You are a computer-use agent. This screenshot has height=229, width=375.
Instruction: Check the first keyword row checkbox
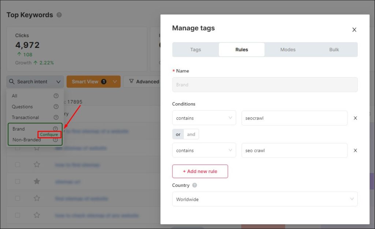17,148
